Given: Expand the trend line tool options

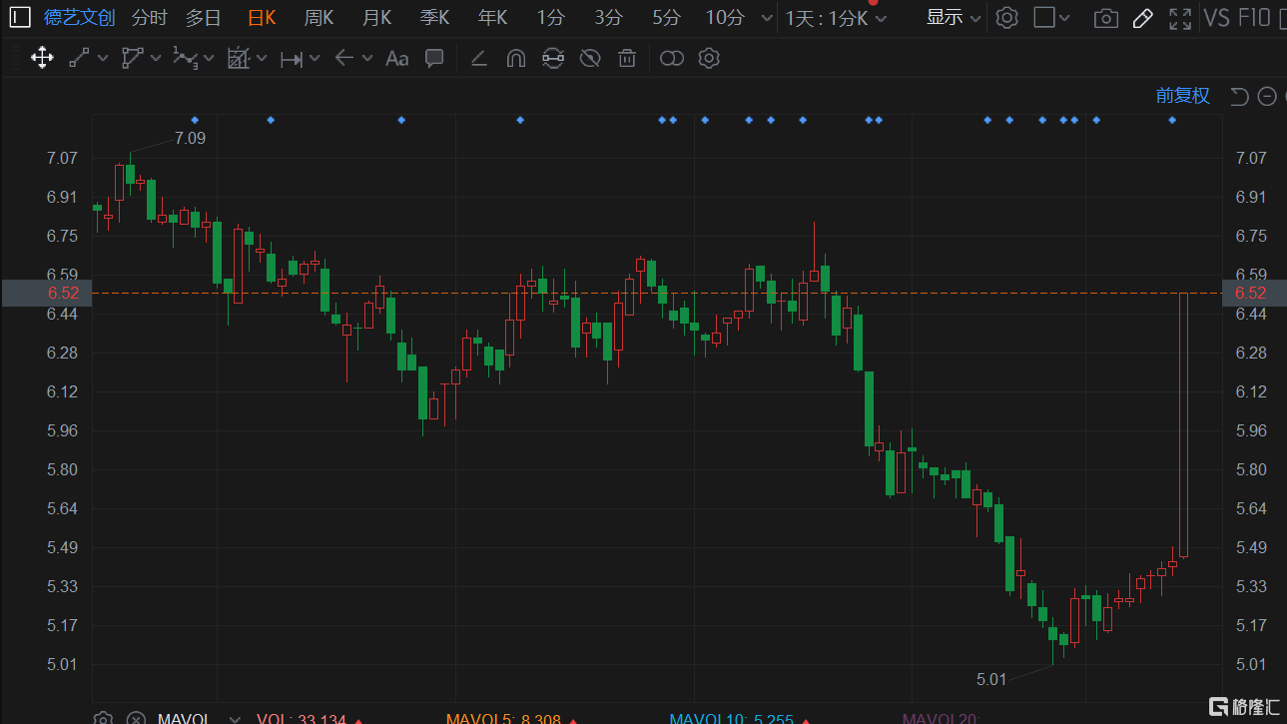Looking at the screenshot, I should tap(103, 58).
